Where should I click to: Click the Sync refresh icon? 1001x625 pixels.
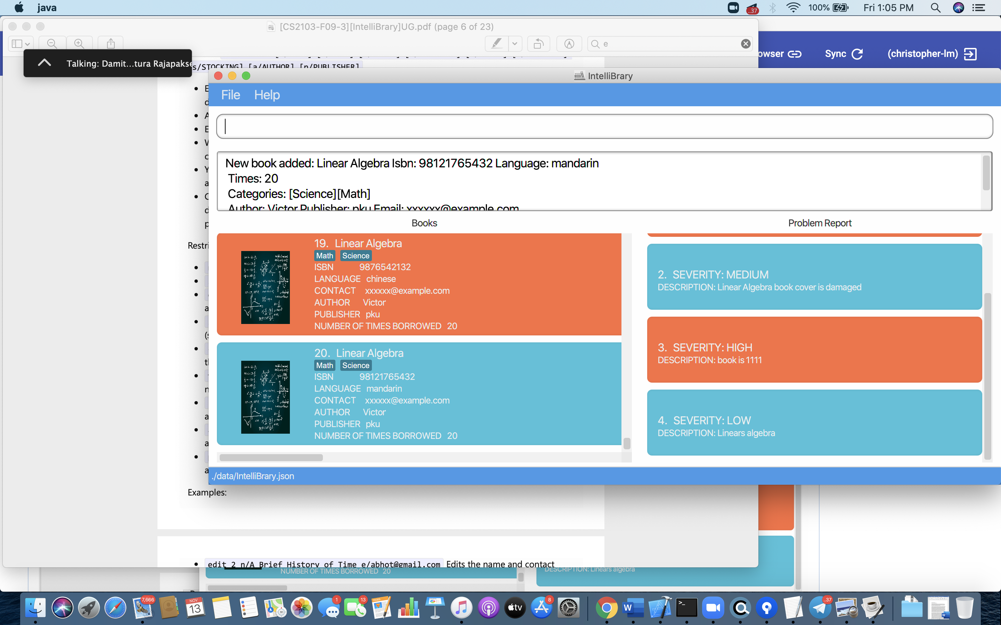[x=857, y=54]
